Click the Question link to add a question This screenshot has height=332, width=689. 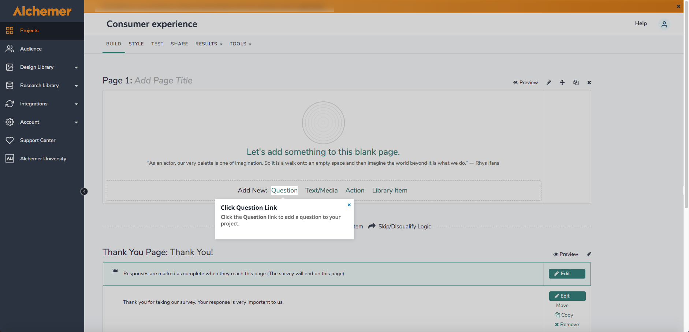pyautogui.click(x=284, y=190)
